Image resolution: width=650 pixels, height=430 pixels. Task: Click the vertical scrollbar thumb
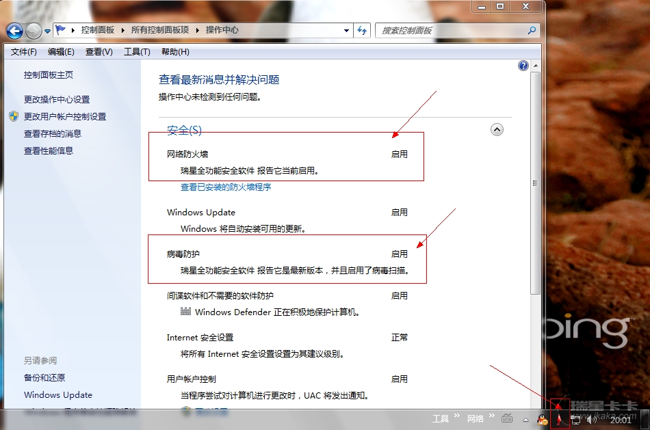pyautogui.click(x=536, y=183)
